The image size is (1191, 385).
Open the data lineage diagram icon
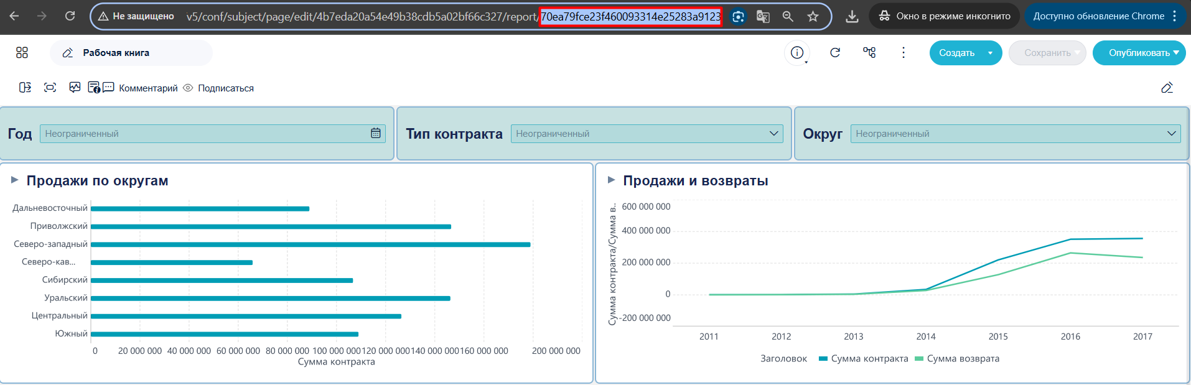[x=869, y=53]
